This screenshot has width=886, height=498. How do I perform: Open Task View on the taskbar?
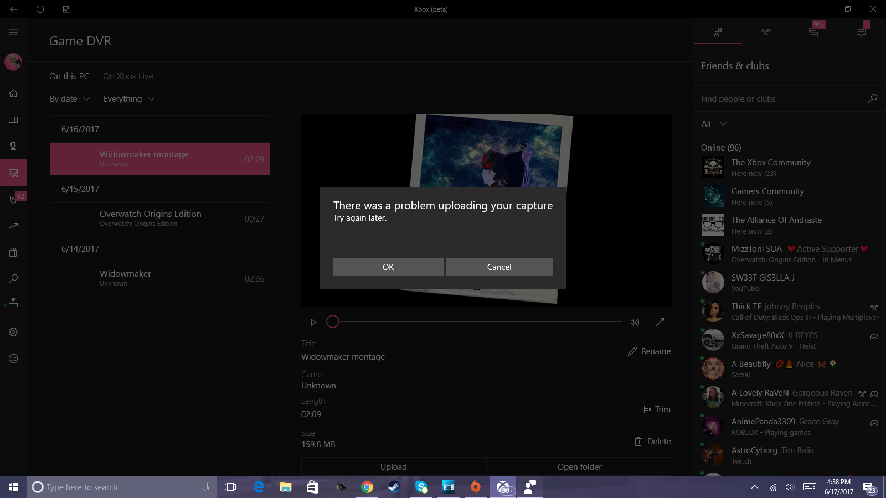(230, 487)
